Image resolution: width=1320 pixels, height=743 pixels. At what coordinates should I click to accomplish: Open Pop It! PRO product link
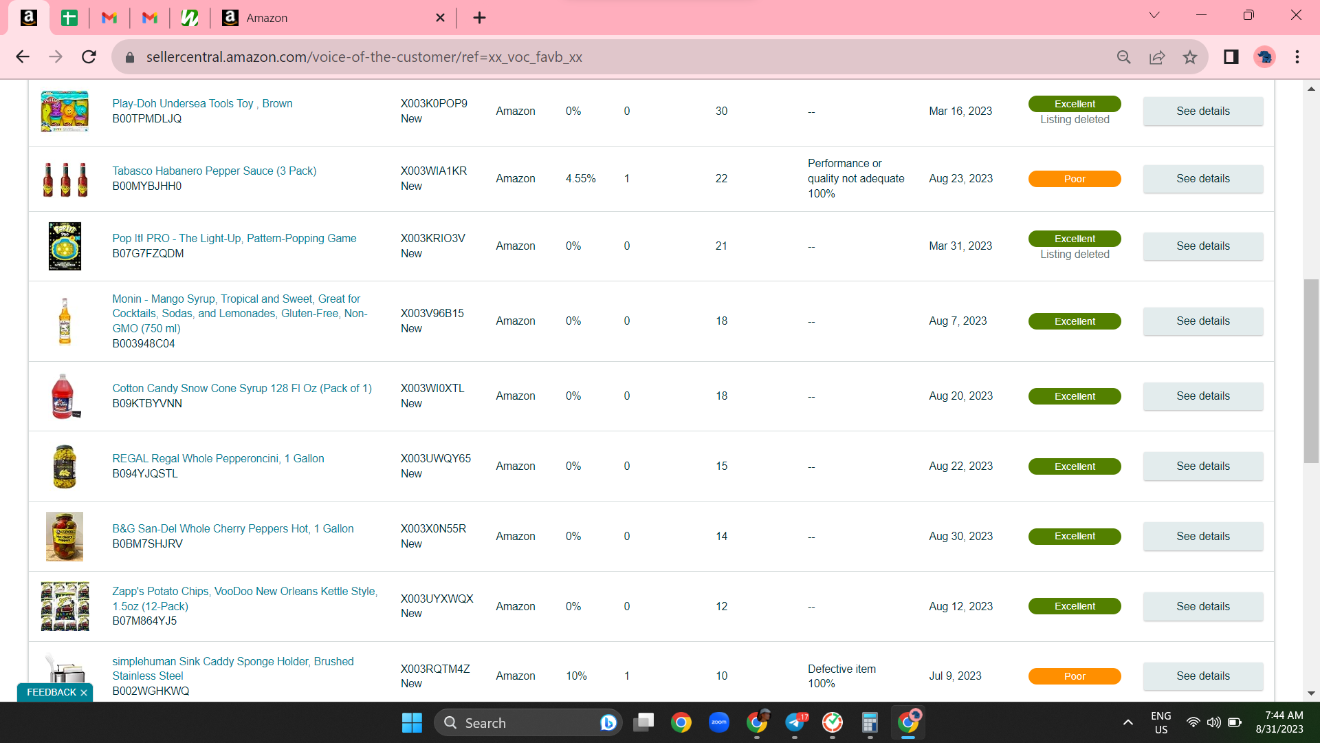click(x=234, y=238)
